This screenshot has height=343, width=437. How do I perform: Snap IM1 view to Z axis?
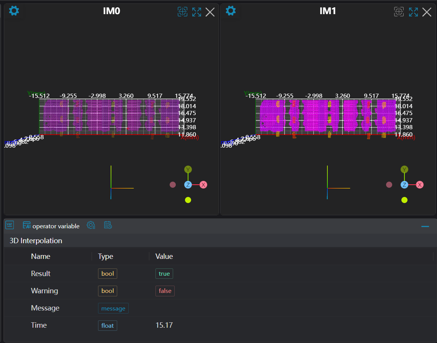[404, 185]
